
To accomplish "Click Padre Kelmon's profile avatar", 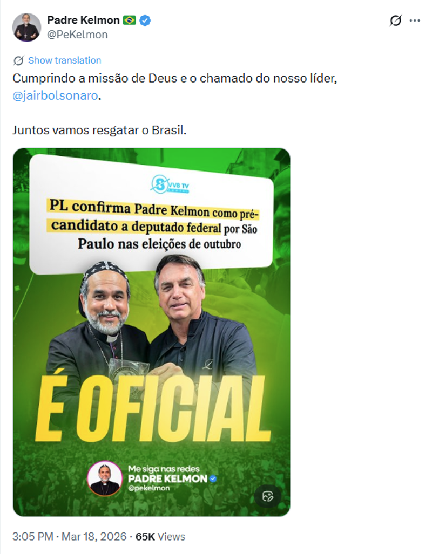I will click(x=26, y=26).
